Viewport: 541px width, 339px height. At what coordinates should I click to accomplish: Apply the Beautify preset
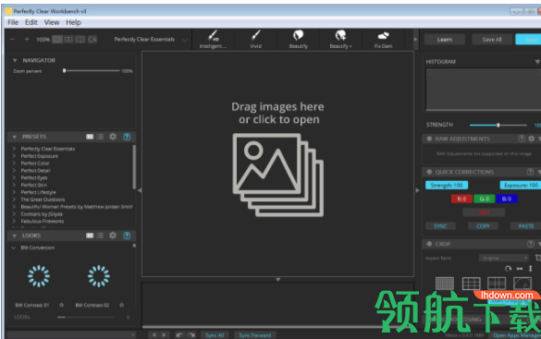(298, 40)
